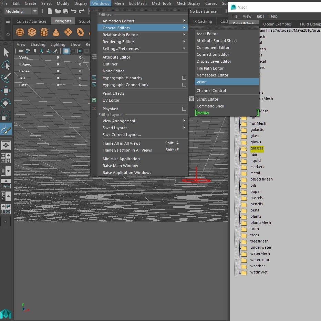Switch to single perspective view layout
The height and width of the screenshot is (321, 321).
(x=6, y=145)
